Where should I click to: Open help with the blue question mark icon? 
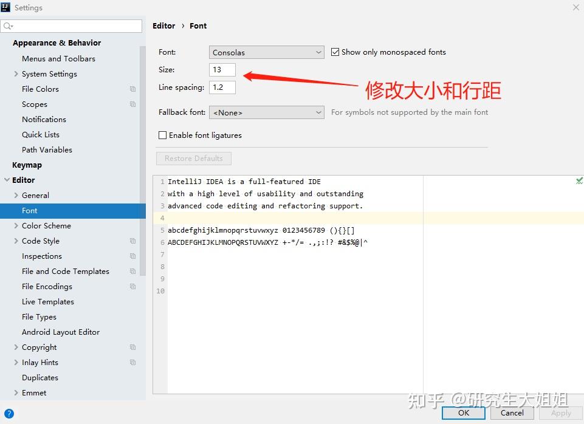tap(9, 414)
